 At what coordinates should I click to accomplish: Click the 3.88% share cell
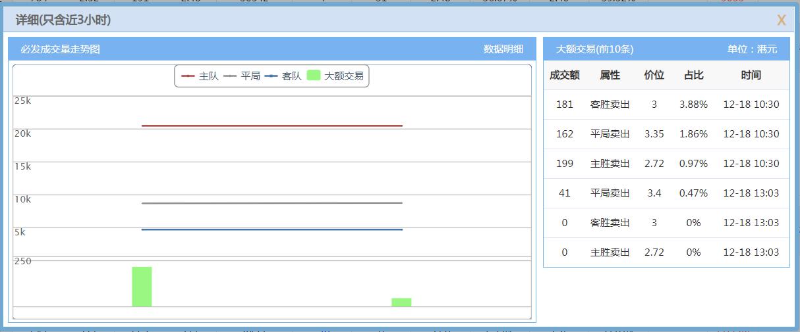pos(693,105)
